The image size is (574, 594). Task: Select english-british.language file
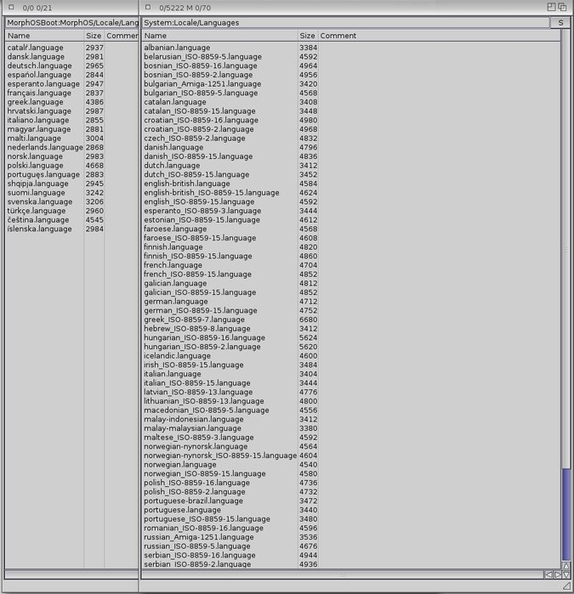click(x=187, y=184)
